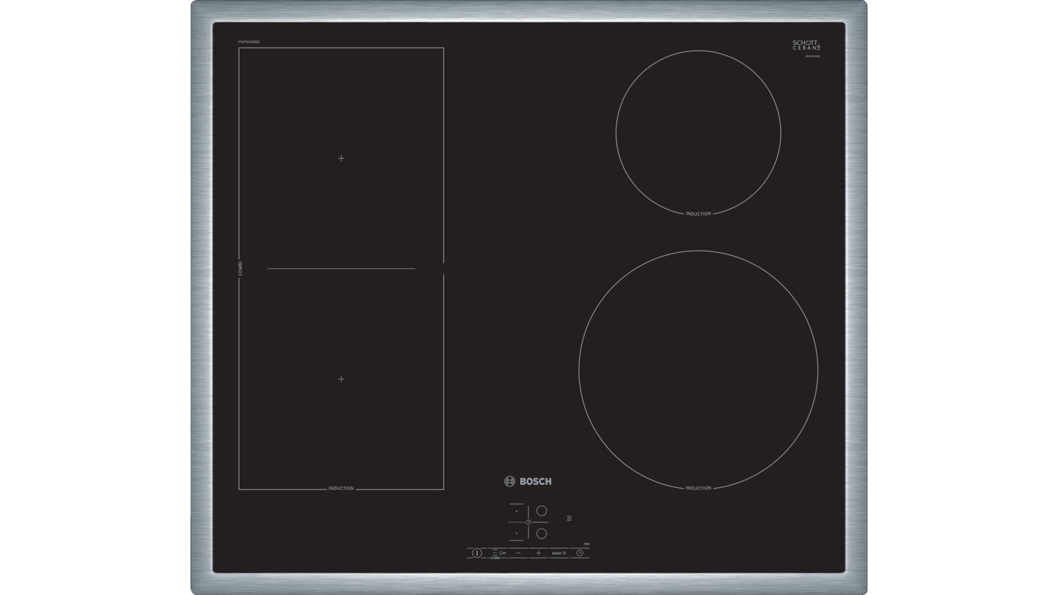
Task: Select the lower-right zone selector circle
Action: pos(542,534)
